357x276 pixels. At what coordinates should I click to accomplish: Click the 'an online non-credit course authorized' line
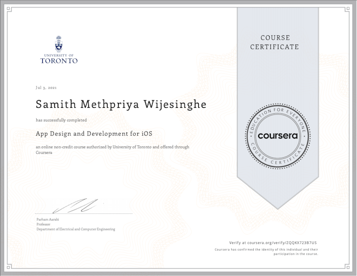click(113, 150)
